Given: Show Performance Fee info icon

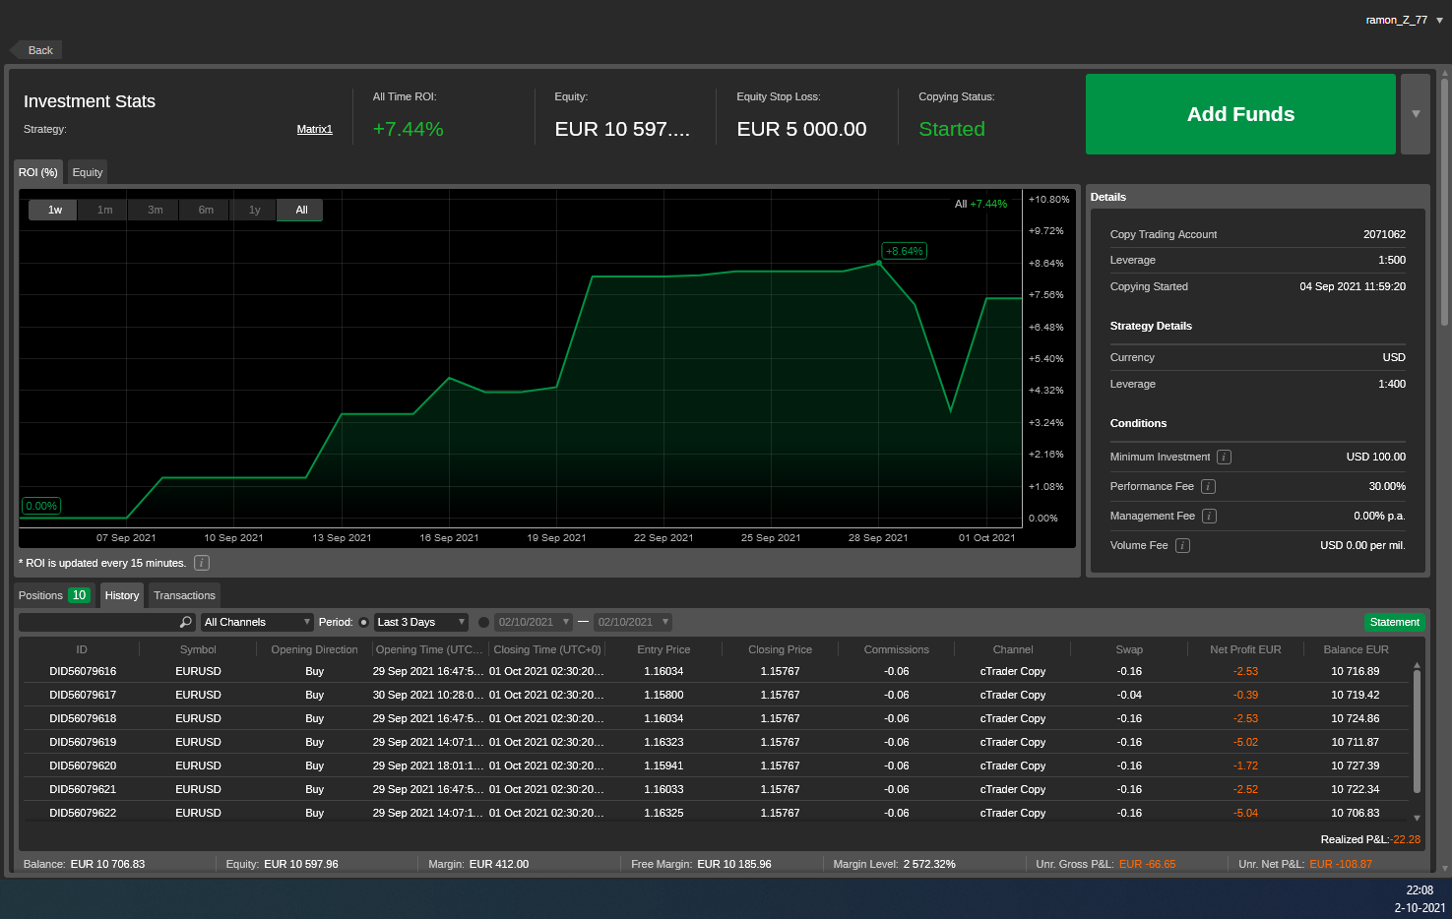Looking at the screenshot, I should pos(1208,486).
